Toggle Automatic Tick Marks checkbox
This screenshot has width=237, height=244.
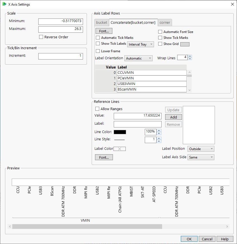pos(98,38)
